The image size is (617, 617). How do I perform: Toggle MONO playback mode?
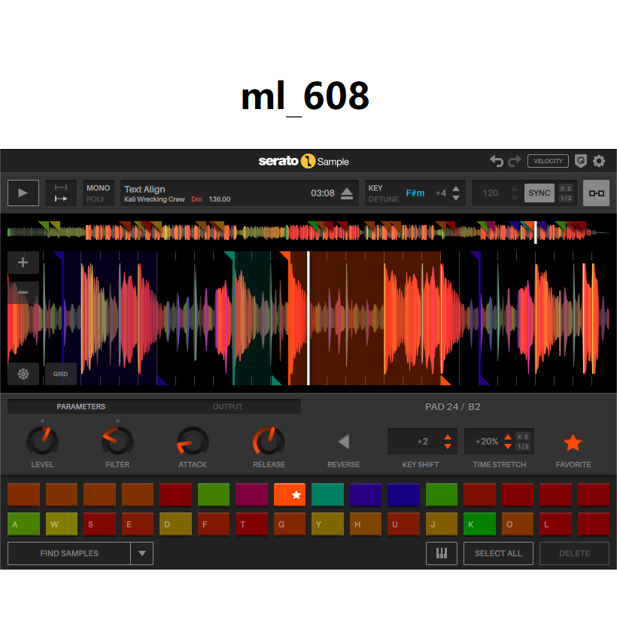(x=98, y=187)
